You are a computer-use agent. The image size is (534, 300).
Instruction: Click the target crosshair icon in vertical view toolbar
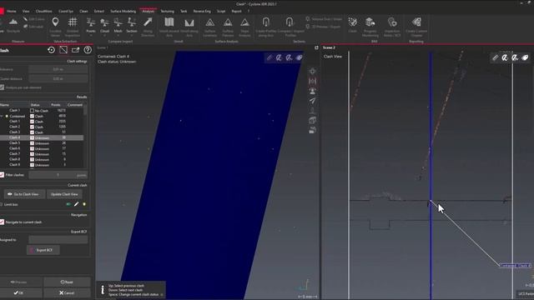pos(312,71)
